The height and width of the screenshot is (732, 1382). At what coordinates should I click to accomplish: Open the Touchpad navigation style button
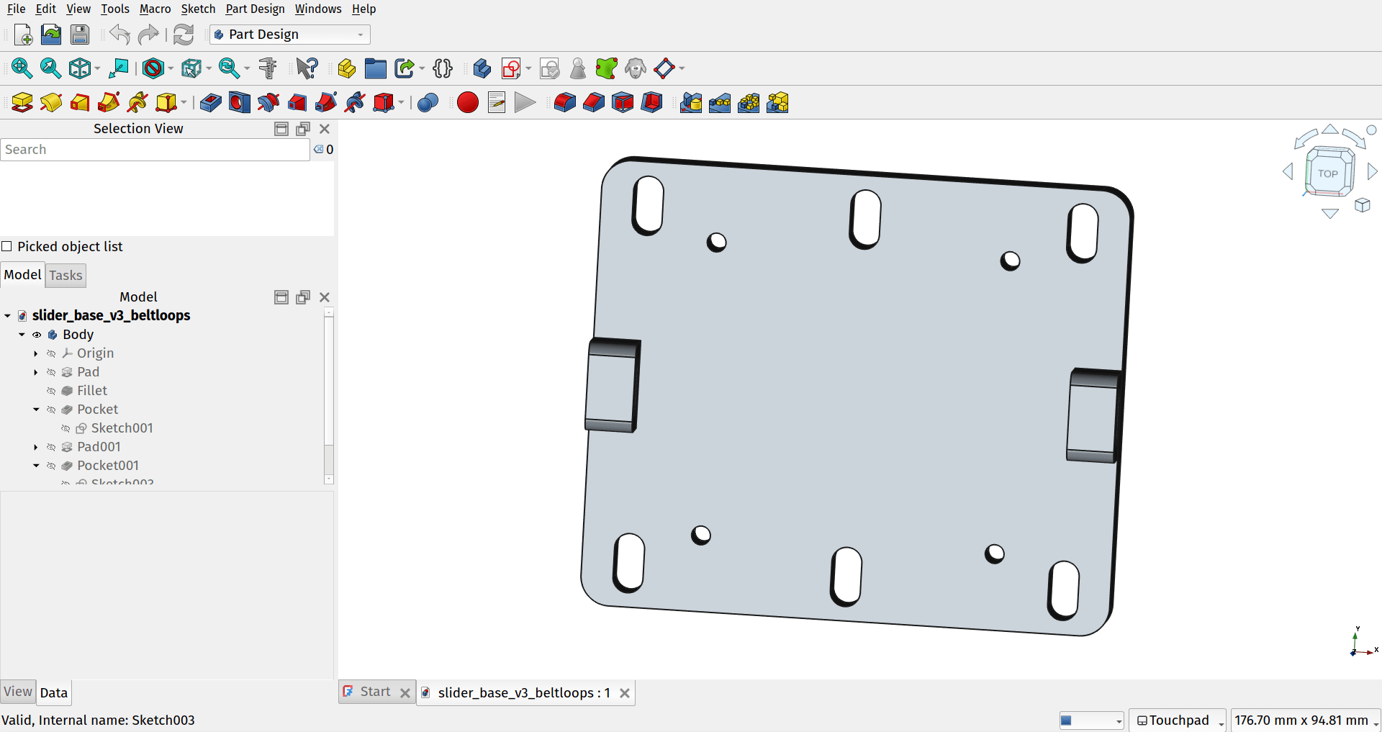(x=1177, y=720)
